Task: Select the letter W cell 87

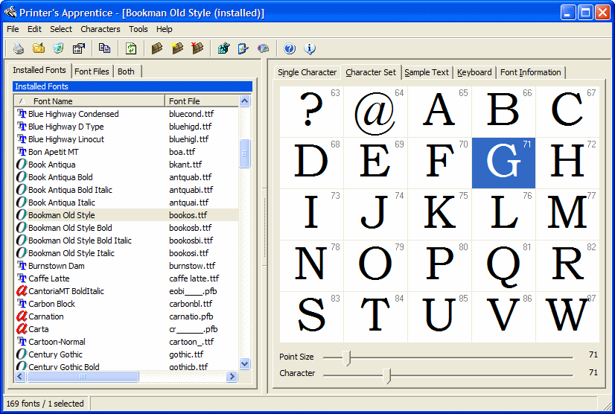Action: (567, 317)
